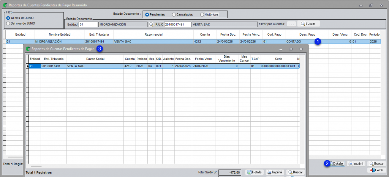Click the 001 S/D cell in front window
This screenshot has width=389, height=177.
tap(159, 66)
